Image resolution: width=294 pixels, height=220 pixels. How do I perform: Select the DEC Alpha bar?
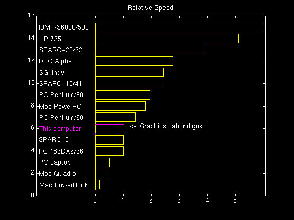pos(134,61)
